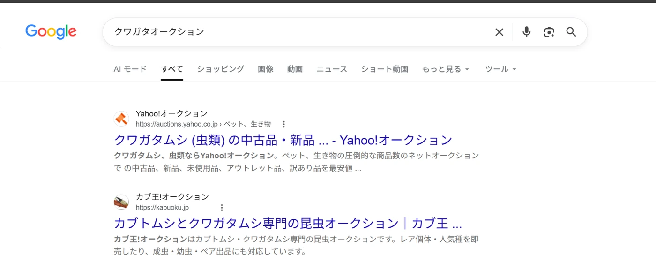The height and width of the screenshot is (262, 656).
Task: Start voice search with microphone icon
Action: [x=526, y=32]
